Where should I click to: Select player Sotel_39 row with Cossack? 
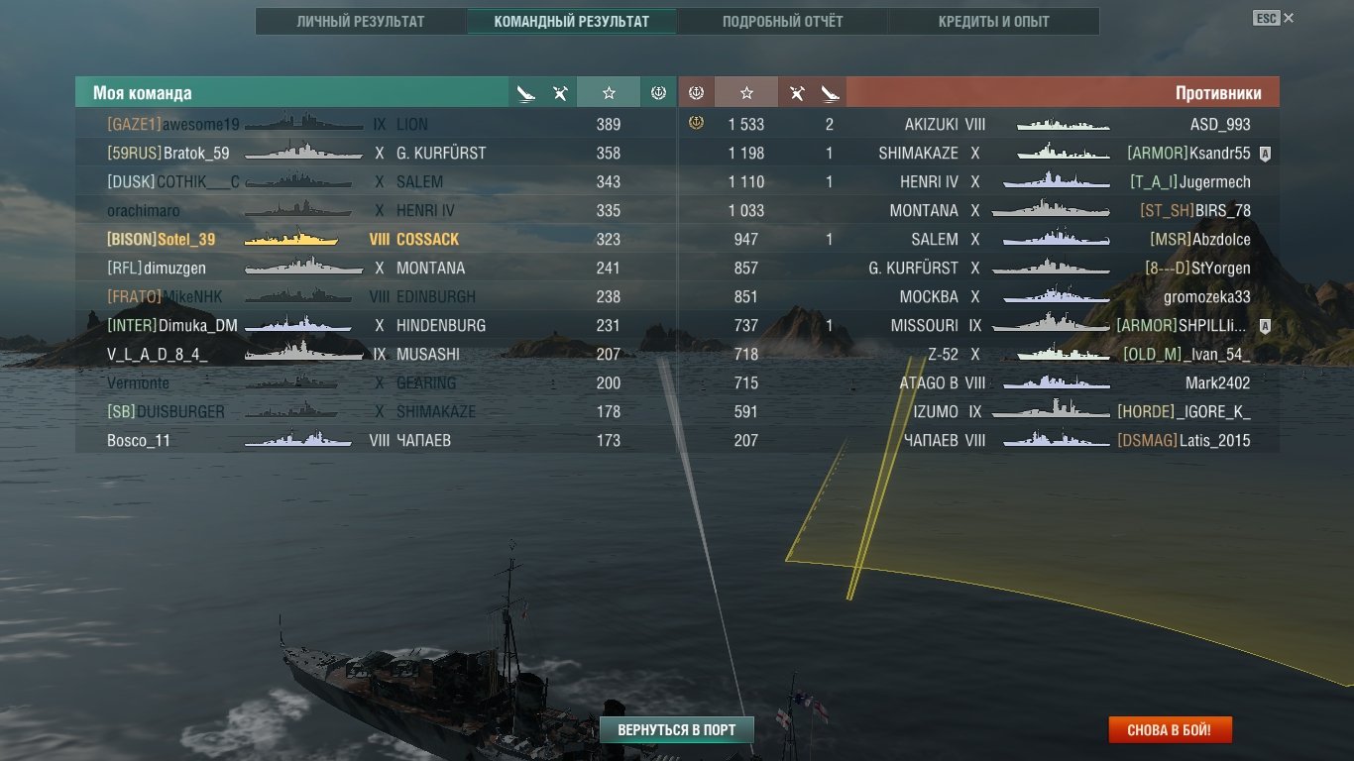tap(376, 240)
